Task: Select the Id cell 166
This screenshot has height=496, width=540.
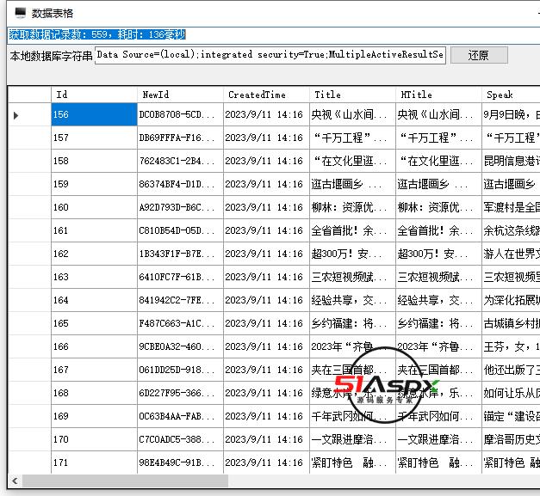Action: [x=94, y=346]
